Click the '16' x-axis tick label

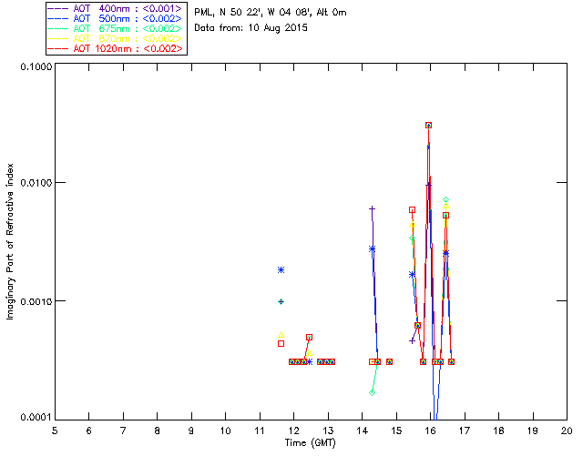coord(430,431)
